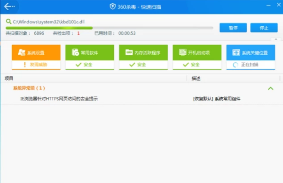The image size is (283, 183).
Task: Click the back arrow icon in the title bar
Action: pos(9,7)
